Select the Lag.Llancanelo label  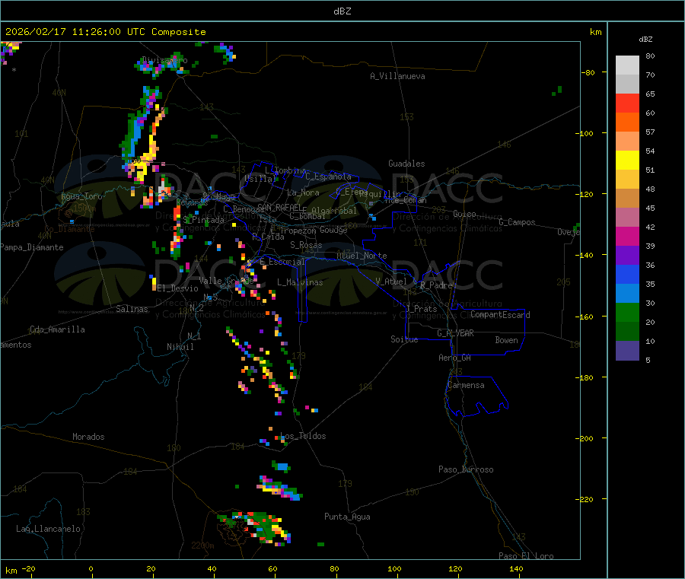[x=48, y=529]
